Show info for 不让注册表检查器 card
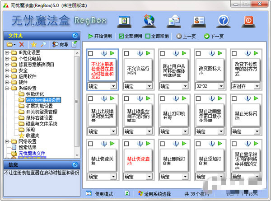The image size is (271, 201). 104,53
